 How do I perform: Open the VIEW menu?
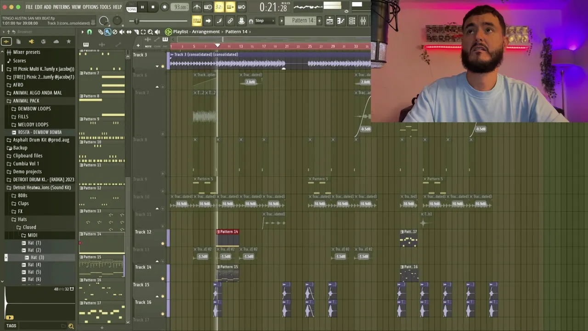point(76,7)
